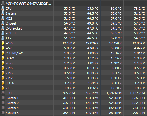Click the lightning bolt icon for VIN5

coord(3,68)
